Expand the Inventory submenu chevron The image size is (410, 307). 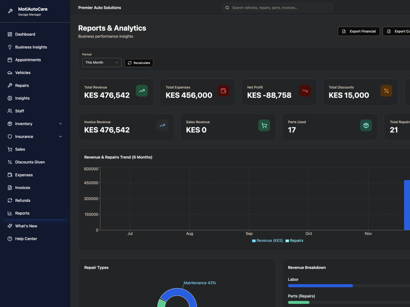click(x=60, y=124)
